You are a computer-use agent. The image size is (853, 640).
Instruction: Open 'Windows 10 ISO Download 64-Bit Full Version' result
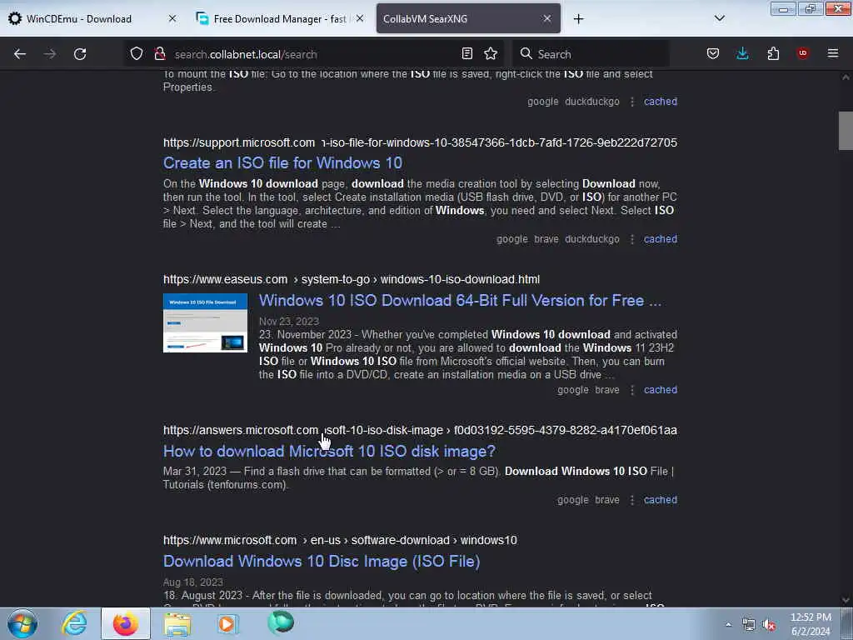pos(460,300)
